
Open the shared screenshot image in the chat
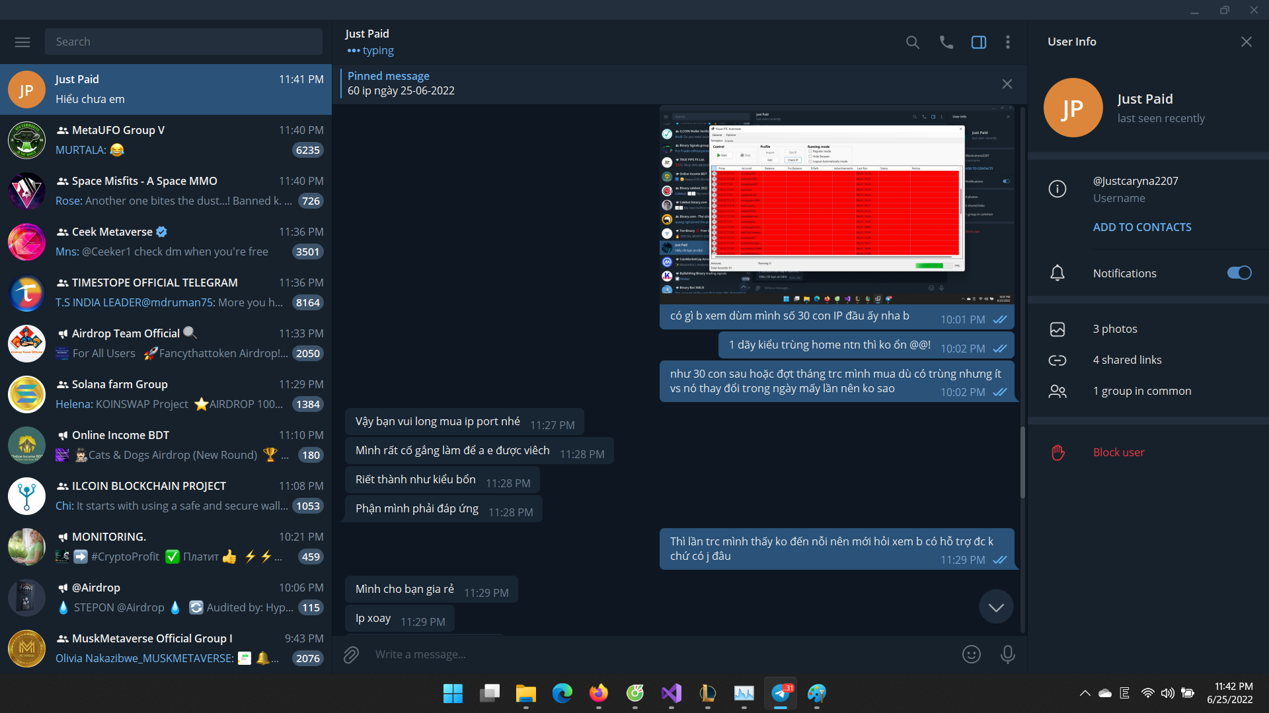[836, 205]
